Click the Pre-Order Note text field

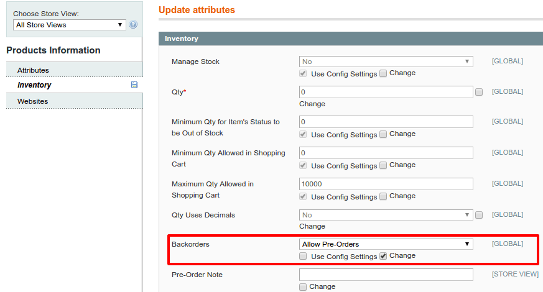(x=386, y=275)
